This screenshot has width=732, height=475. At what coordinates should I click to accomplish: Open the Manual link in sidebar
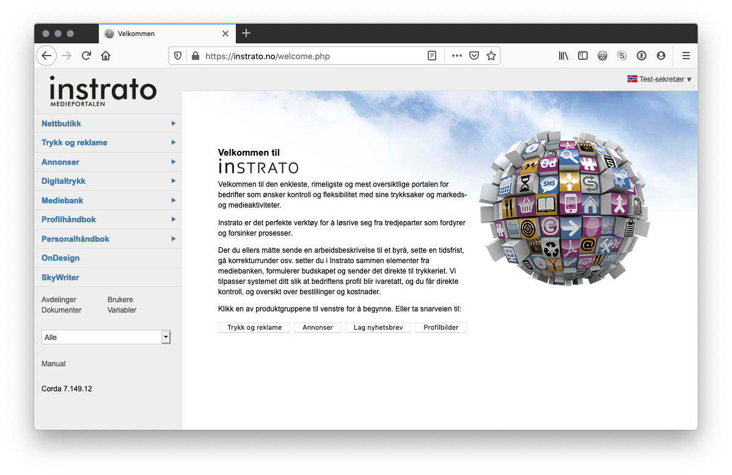point(54,364)
